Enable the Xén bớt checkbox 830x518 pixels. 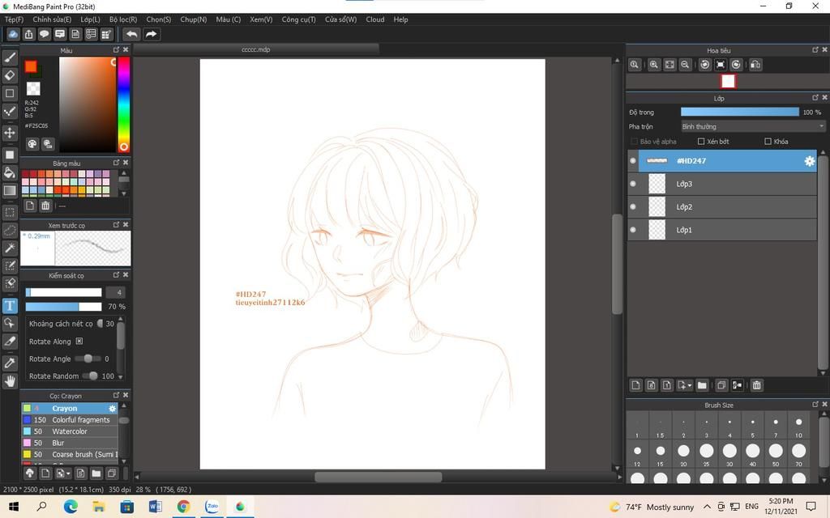701,142
